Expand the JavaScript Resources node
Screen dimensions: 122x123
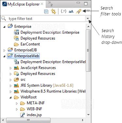click(10, 68)
